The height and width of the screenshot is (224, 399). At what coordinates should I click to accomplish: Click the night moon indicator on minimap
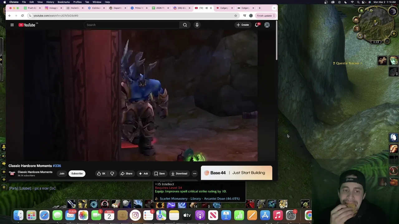click(392, 12)
